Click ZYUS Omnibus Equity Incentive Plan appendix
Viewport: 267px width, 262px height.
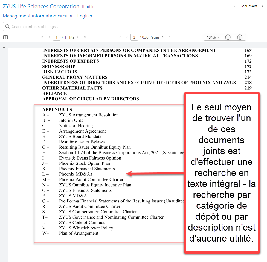(x=95, y=185)
